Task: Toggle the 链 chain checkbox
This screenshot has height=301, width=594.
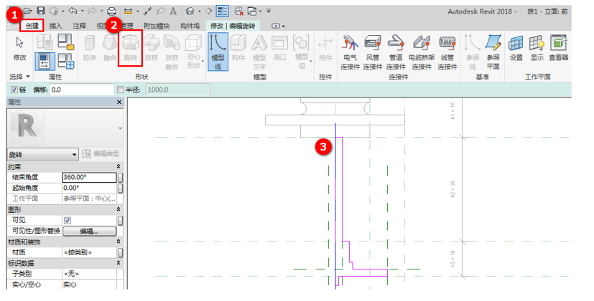Action: [x=14, y=90]
